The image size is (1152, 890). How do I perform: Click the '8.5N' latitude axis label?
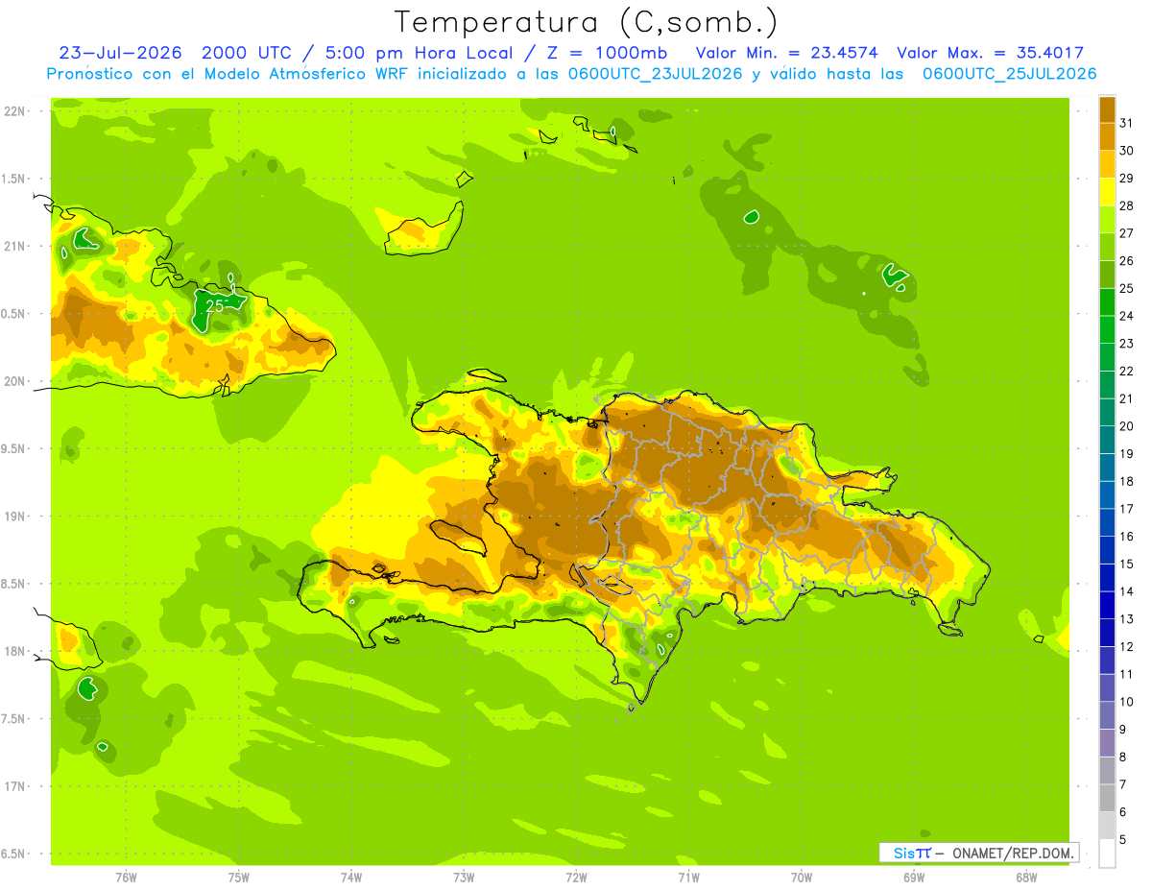(14, 584)
